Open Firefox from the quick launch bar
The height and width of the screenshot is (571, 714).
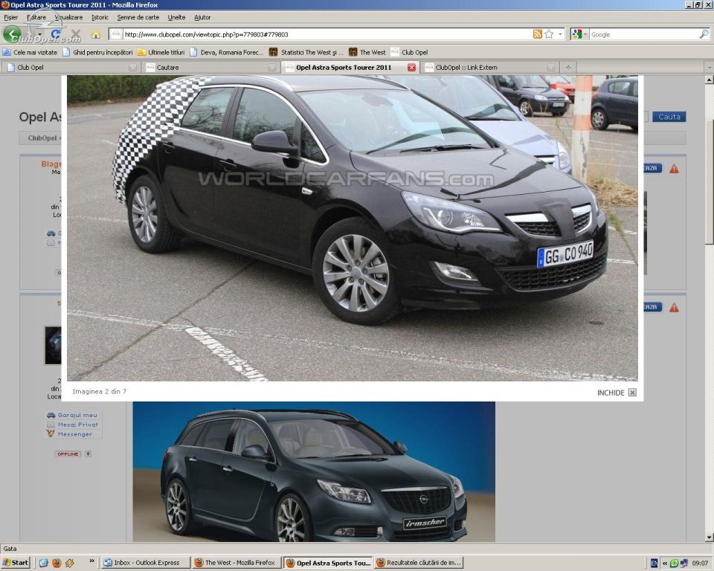57,563
